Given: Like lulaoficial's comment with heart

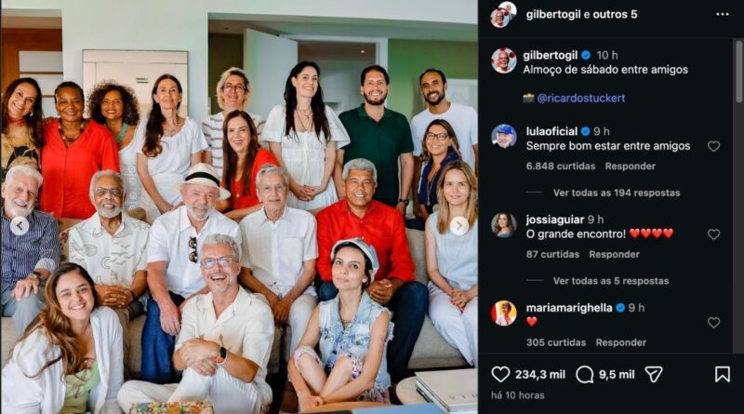Looking at the screenshot, I should 713,146.
